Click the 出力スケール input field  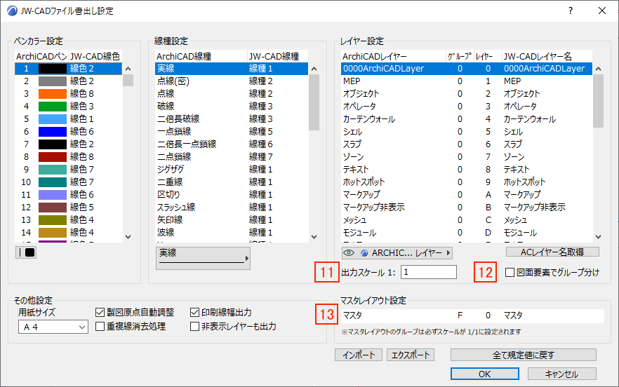429,272
